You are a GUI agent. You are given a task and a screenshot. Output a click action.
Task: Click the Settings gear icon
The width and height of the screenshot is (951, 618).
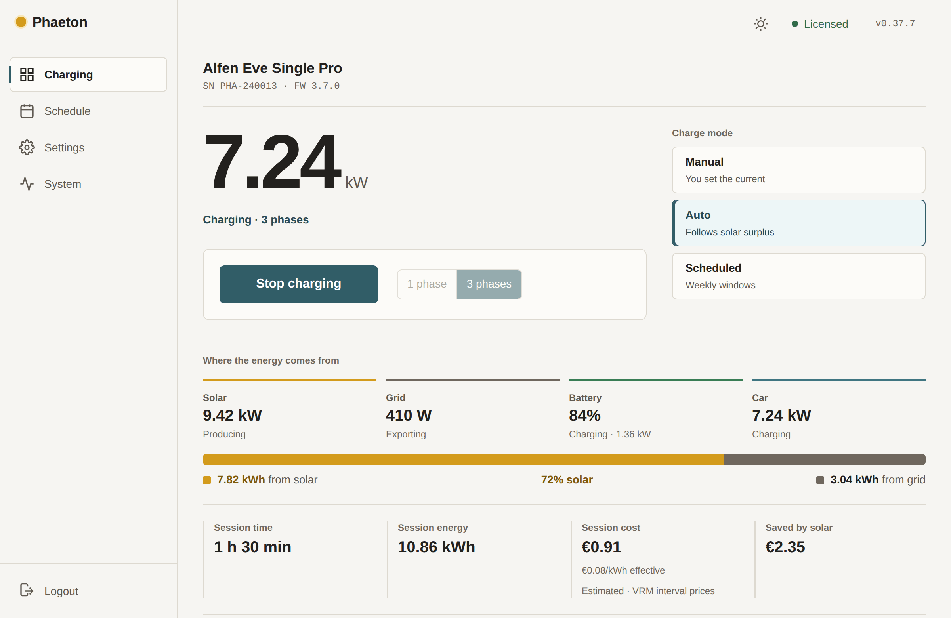click(27, 147)
